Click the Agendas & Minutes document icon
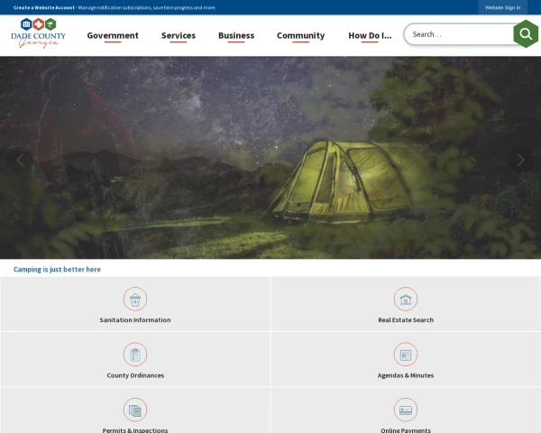 tap(406, 355)
